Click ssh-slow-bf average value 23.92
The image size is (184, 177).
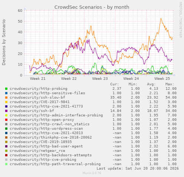click(x=153, y=98)
